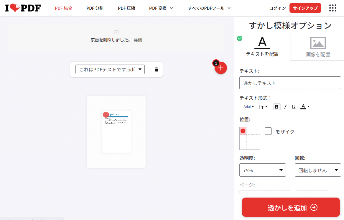Delete the uploaded PDF with trash icon
344x220 pixels.
coord(156,69)
